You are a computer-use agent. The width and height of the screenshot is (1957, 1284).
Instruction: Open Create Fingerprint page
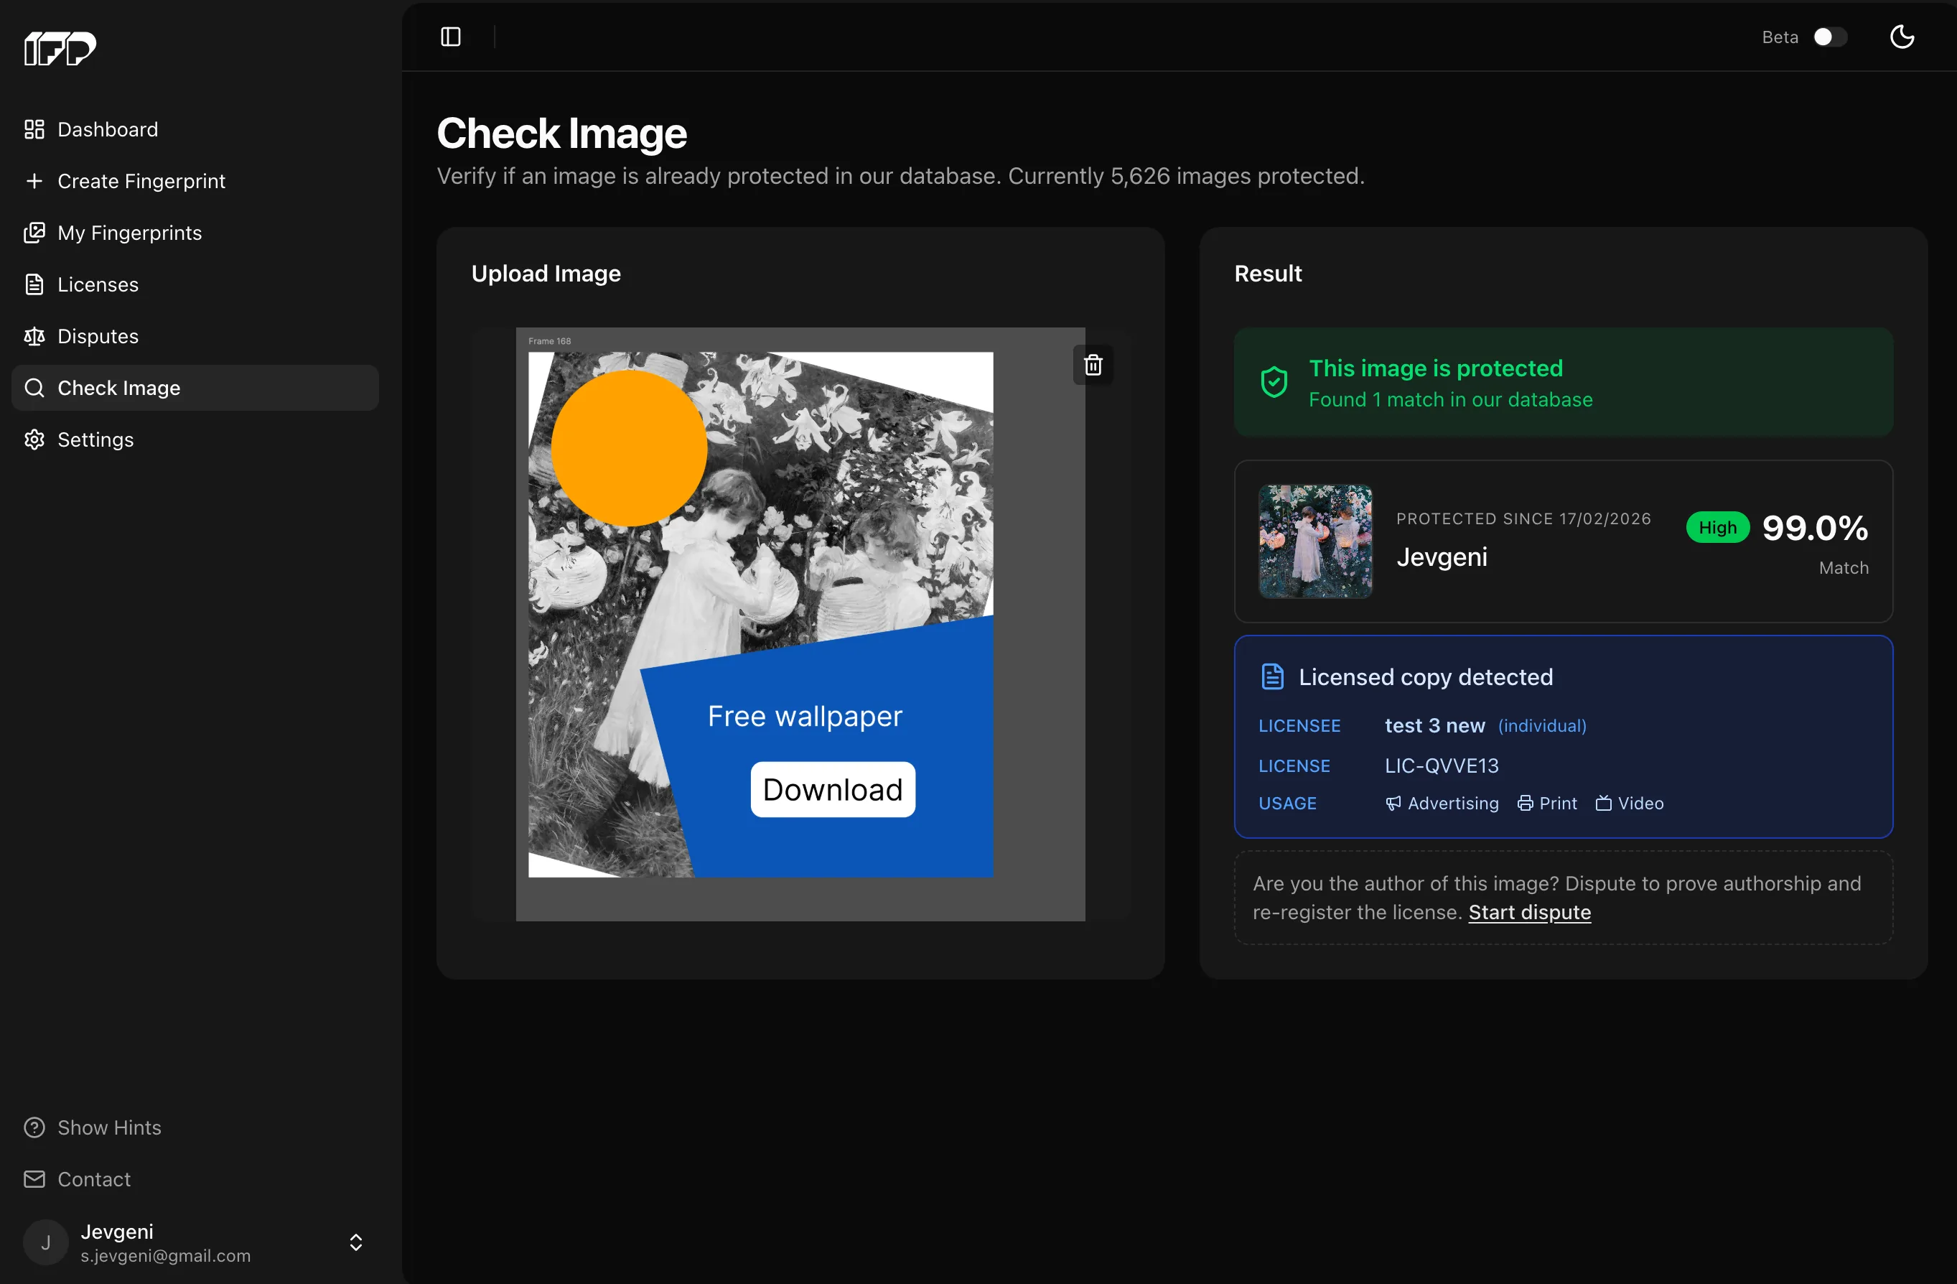tap(195, 181)
